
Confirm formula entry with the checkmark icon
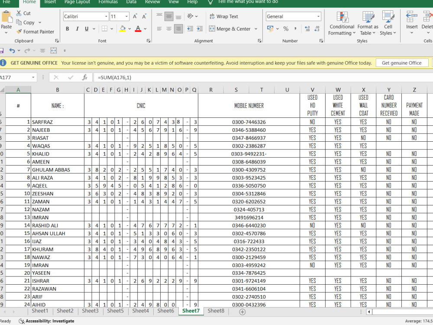[71, 78]
